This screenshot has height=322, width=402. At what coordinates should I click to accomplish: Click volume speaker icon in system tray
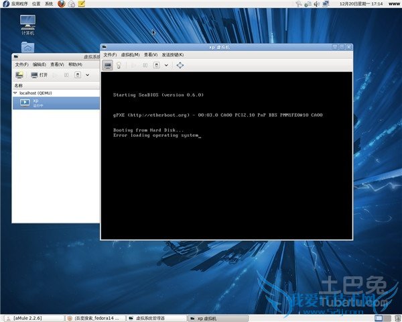coord(317,4)
